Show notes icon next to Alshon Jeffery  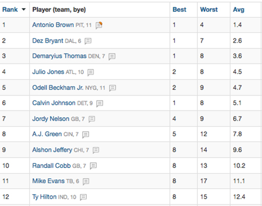96,150
